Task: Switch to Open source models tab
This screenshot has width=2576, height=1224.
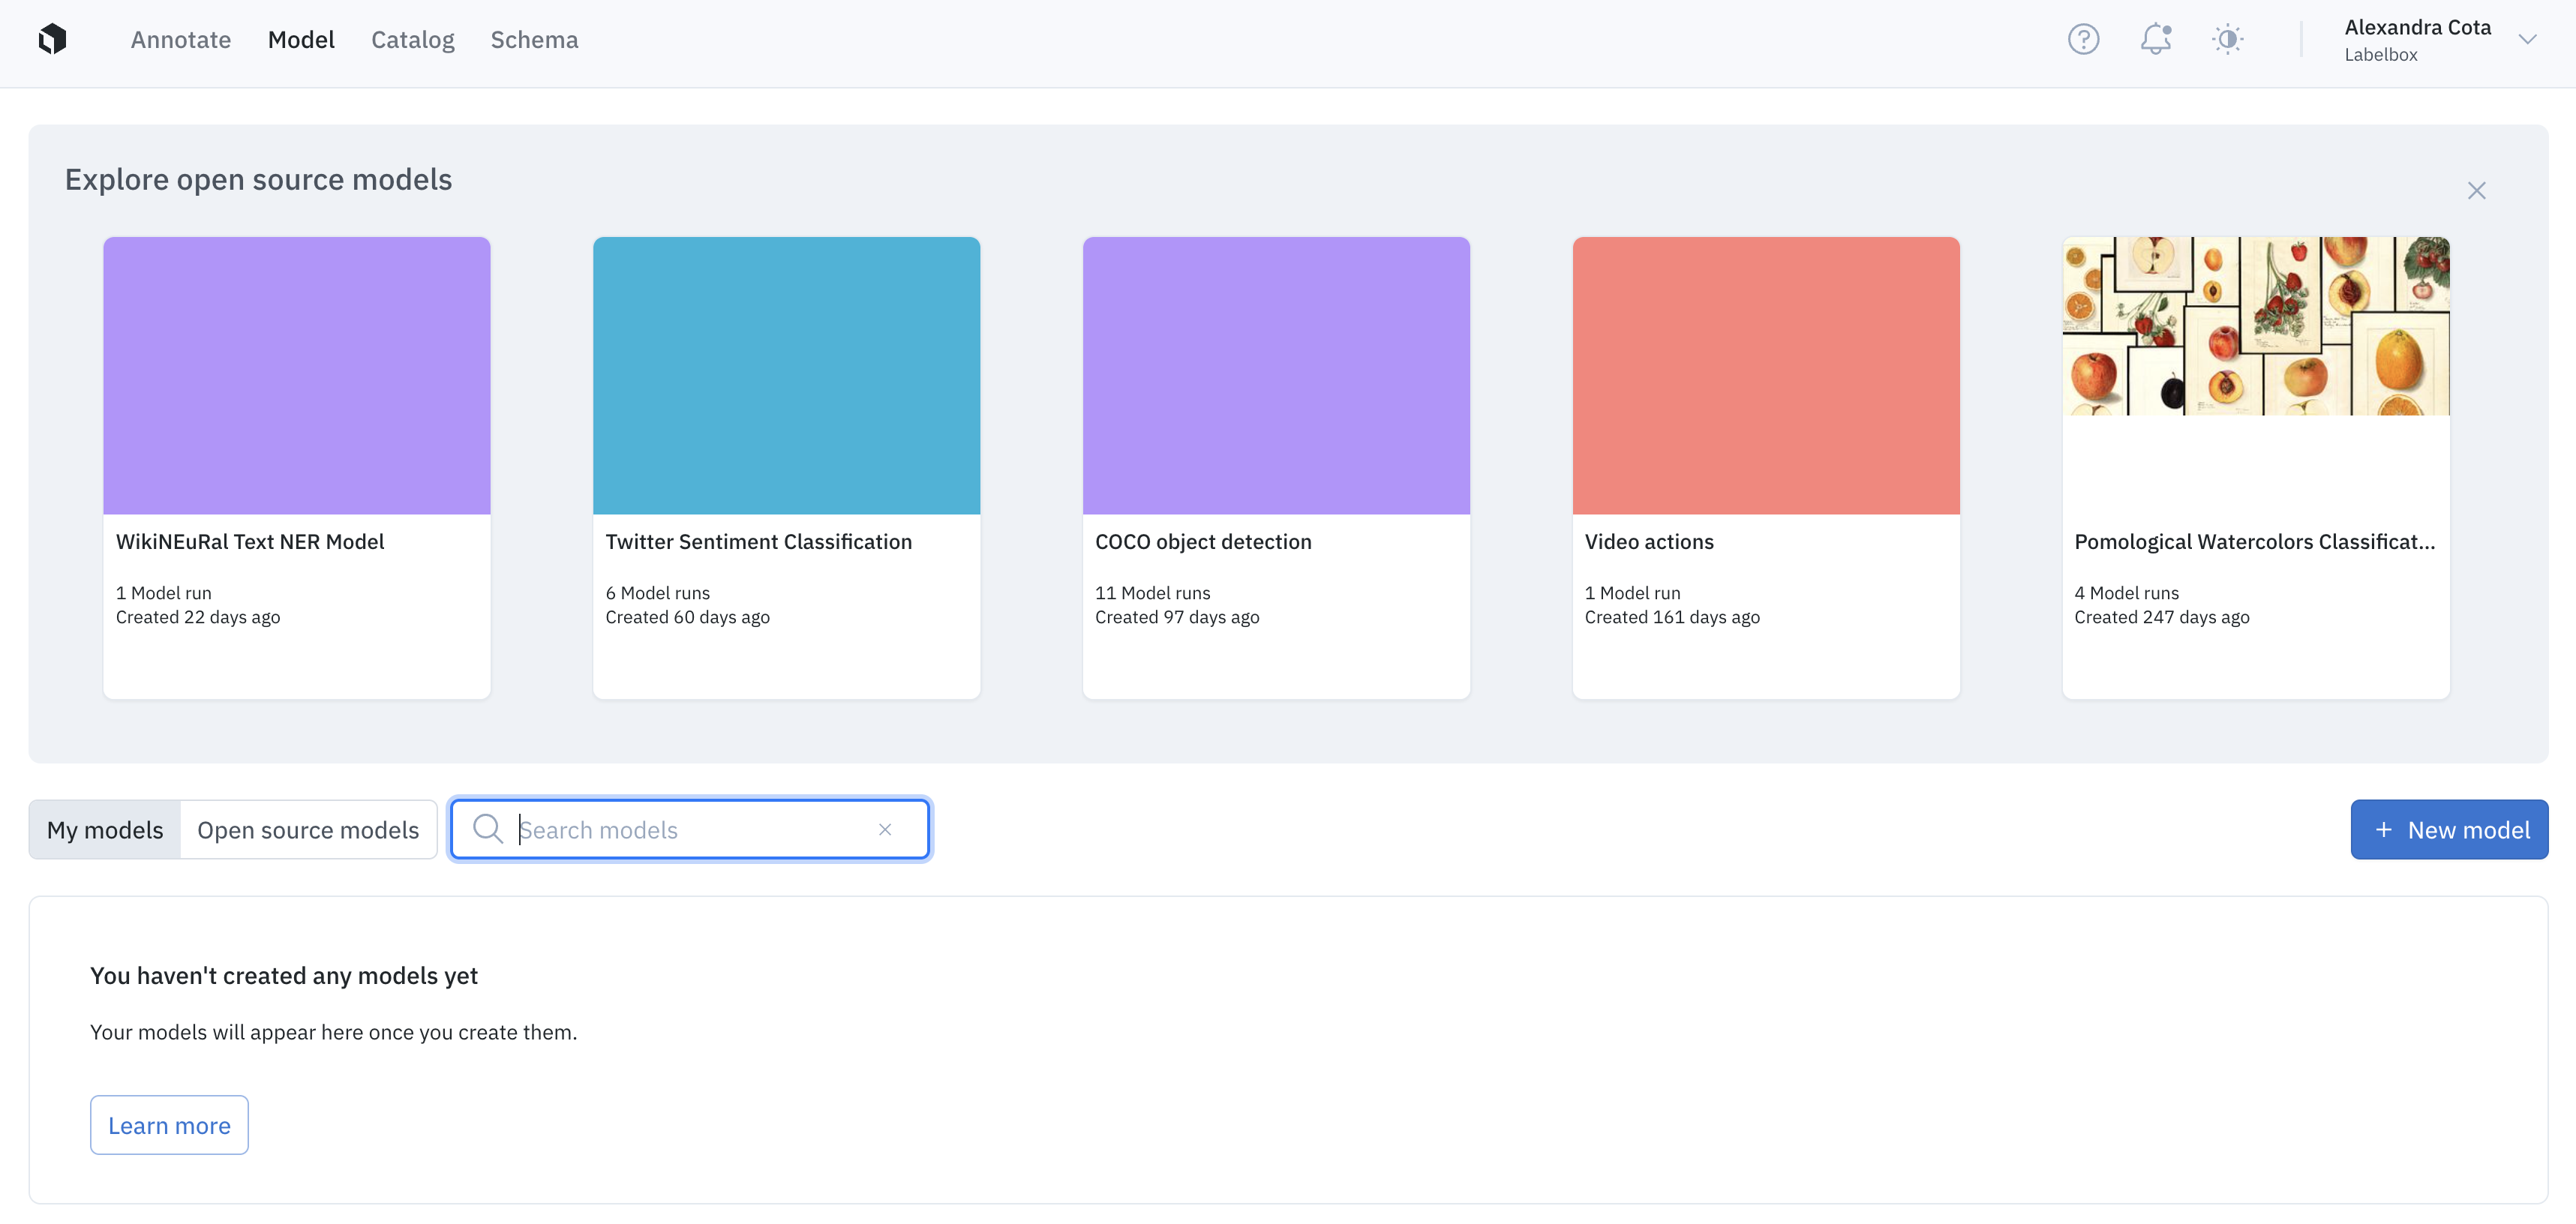Action: 308,830
